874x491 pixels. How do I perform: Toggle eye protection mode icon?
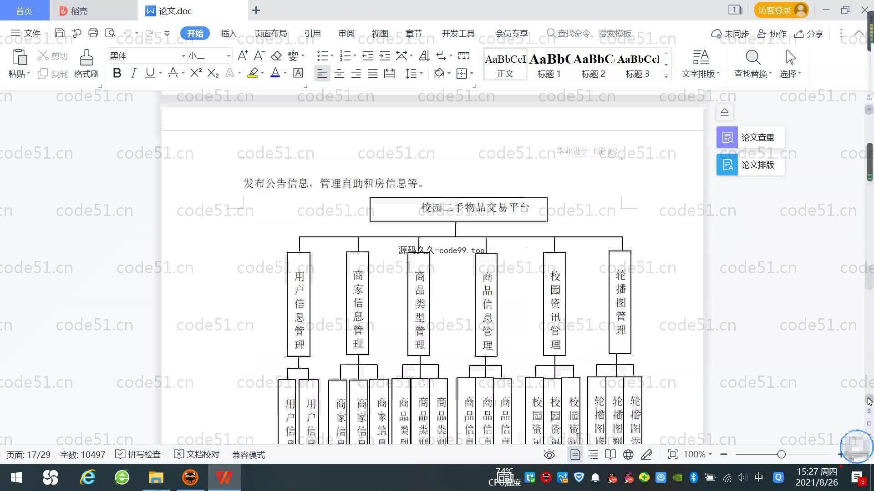[x=549, y=454]
